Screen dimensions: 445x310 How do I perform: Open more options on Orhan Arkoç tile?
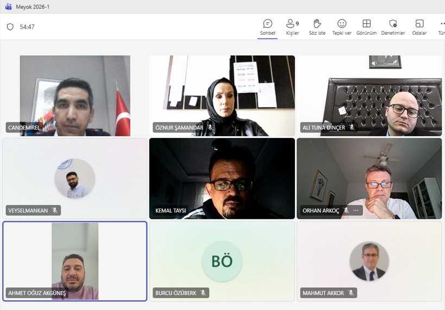(x=356, y=211)
